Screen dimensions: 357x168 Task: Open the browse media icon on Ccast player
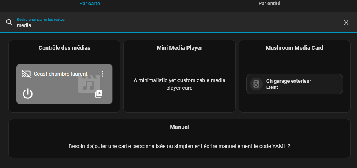point(99,94)
